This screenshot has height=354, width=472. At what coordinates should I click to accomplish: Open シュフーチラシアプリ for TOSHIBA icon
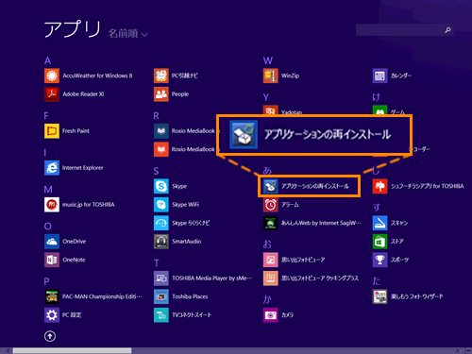tap(379, 186)
